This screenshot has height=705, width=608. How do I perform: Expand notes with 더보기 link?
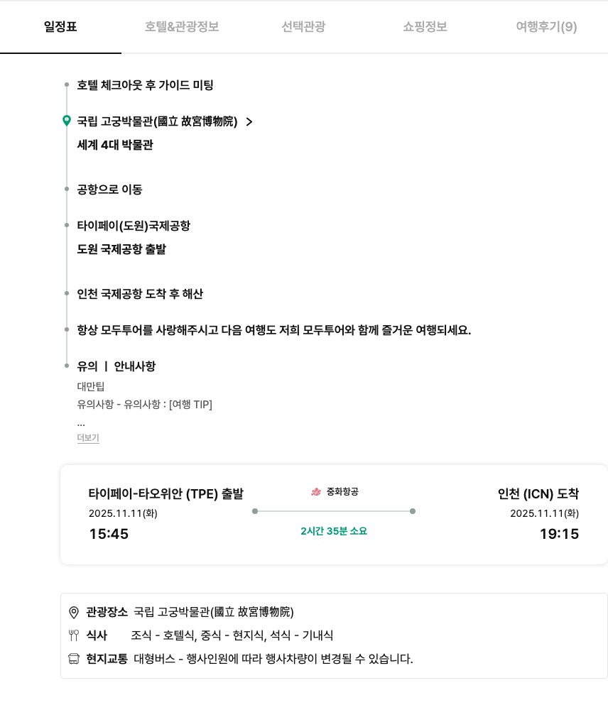pyautogui.click(x=88, y=438)
